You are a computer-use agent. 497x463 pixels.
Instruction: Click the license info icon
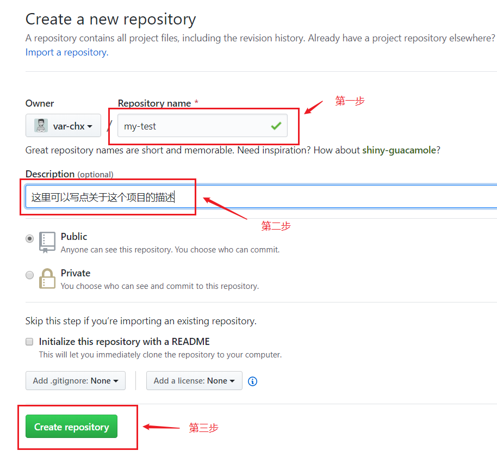pyautogui.click(x=252, y=381)
